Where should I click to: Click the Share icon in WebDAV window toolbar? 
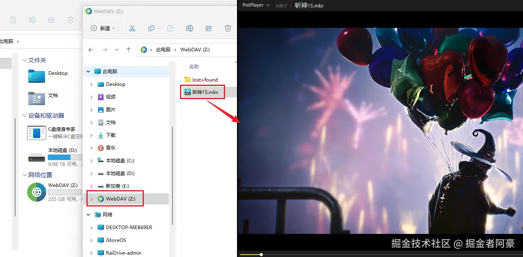pyautogui.click(x=209, y=28)
